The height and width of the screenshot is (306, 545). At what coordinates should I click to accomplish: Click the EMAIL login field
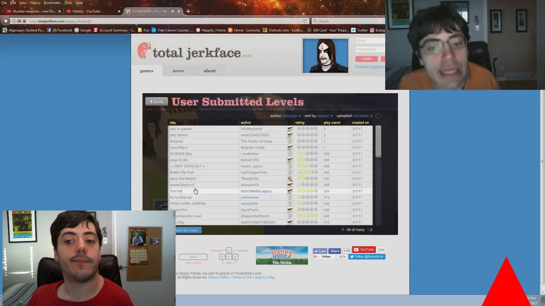click(370, 41)
